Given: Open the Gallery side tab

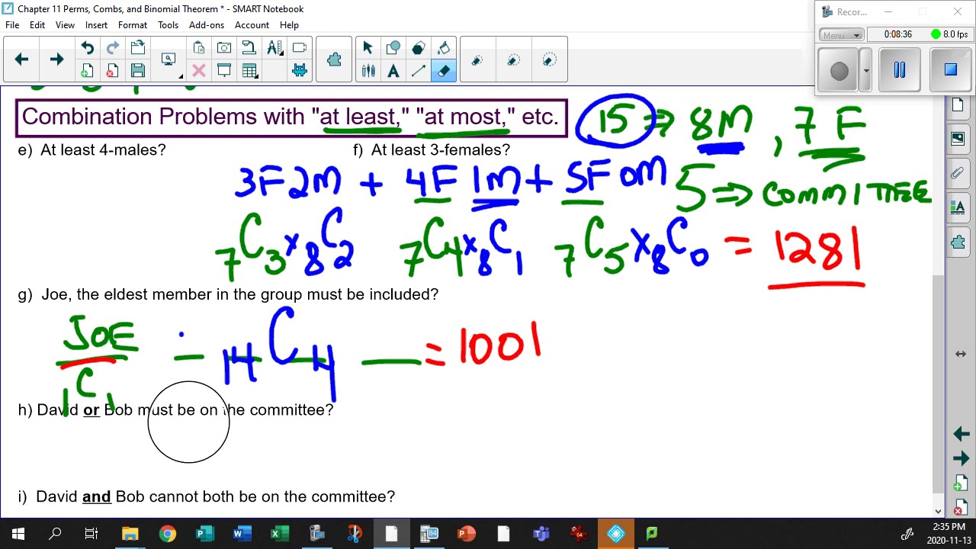Looking at the screenshot, I should click(x=958, y=139).
